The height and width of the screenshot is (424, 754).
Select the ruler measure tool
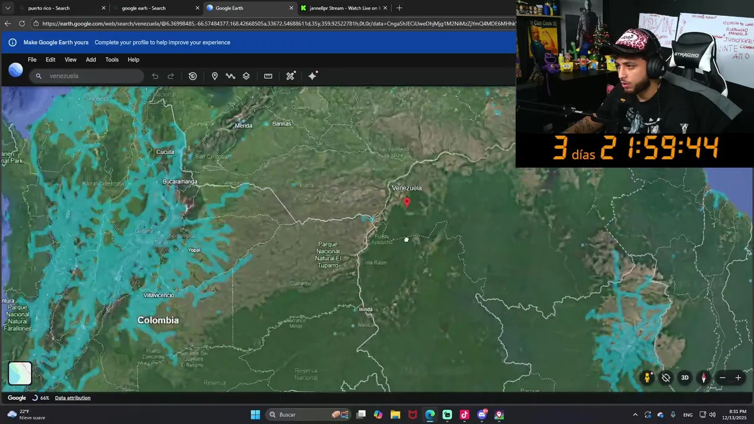pyautogui.click(x=268, y=76)
